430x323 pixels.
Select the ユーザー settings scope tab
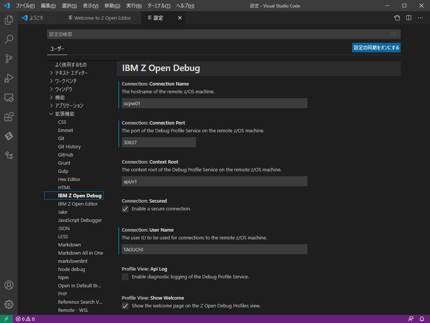click(57, 49)
